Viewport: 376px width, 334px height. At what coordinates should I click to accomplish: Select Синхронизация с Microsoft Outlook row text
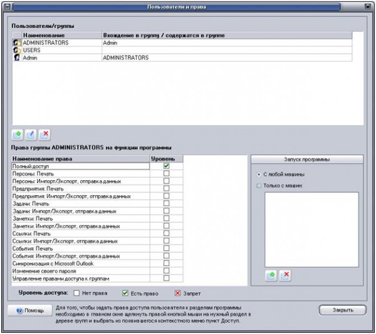point(53,263)
